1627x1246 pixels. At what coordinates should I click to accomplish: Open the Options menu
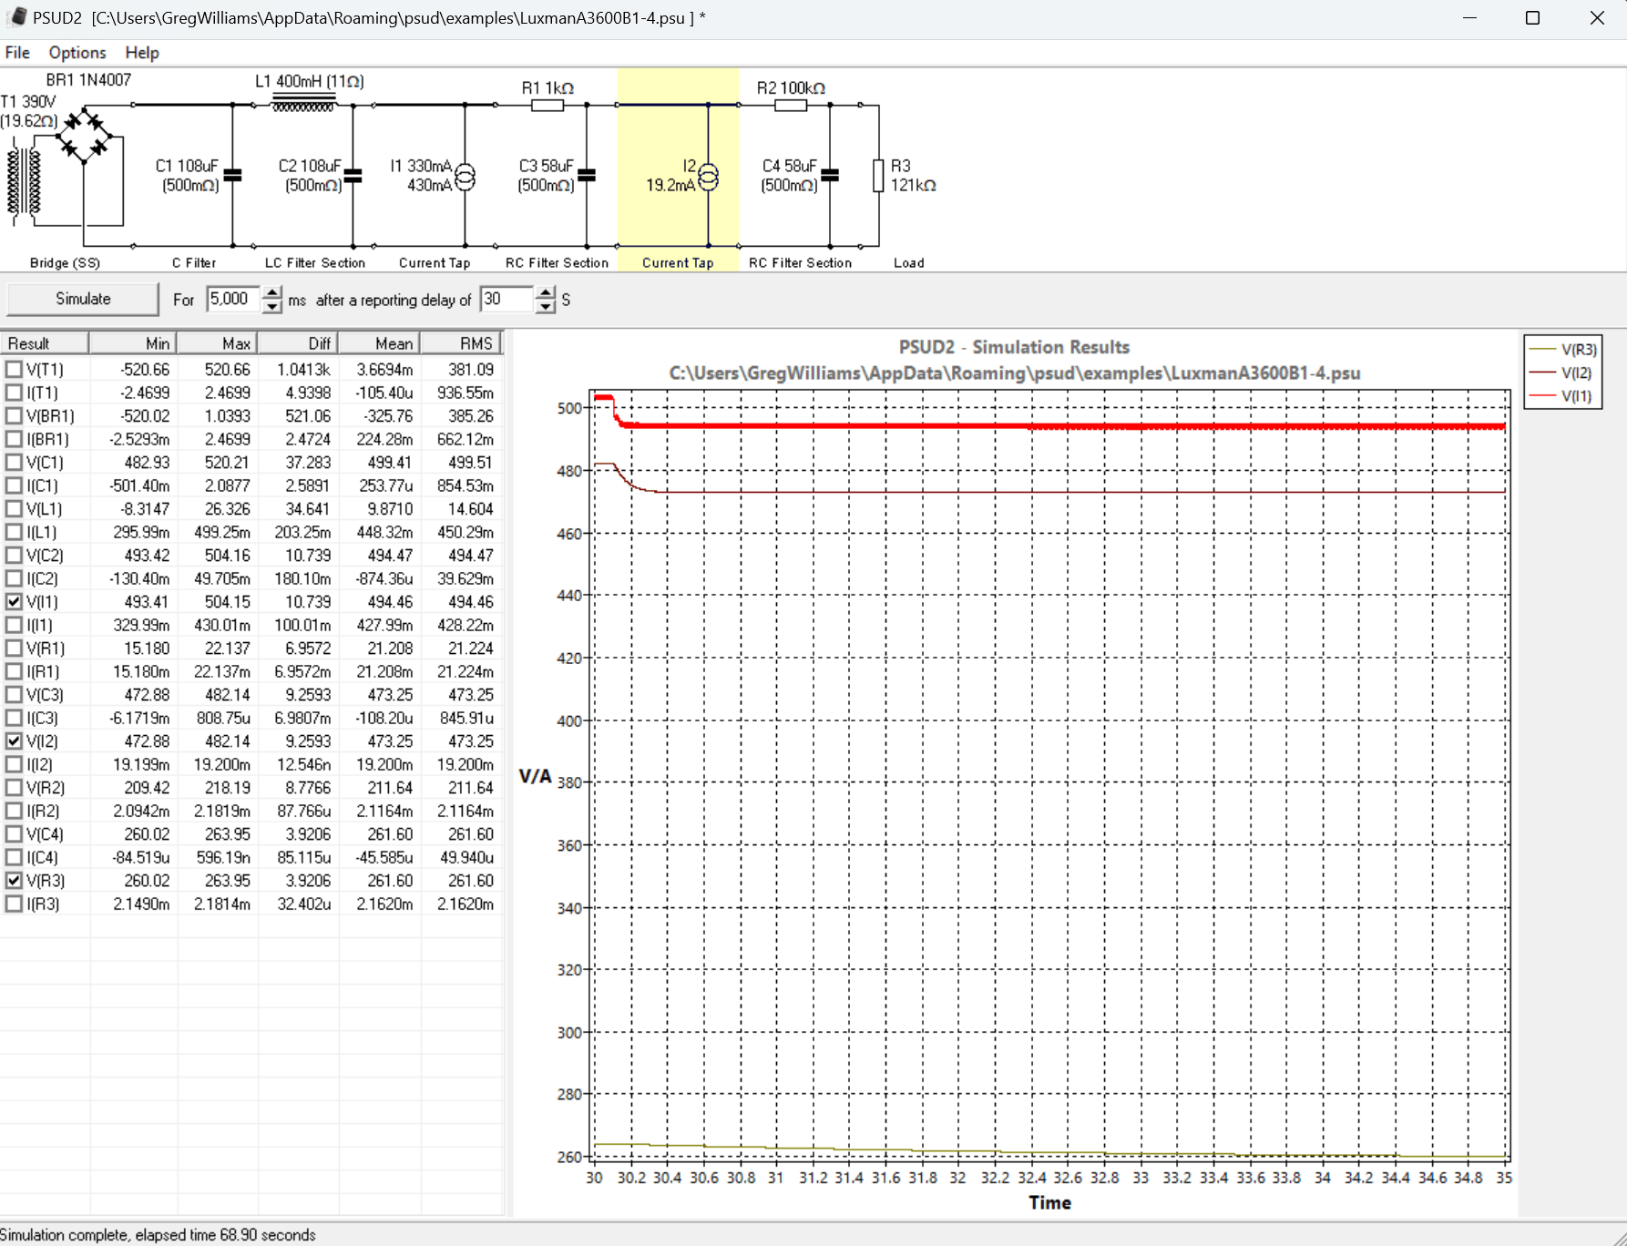tap(77, 53)
